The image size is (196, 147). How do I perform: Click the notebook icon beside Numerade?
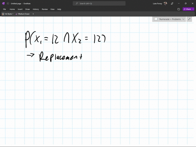coord(156,19)
